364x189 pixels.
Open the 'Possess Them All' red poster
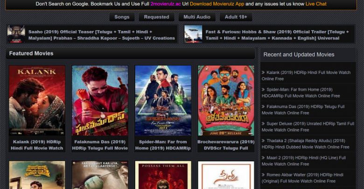tap(163, 175)
